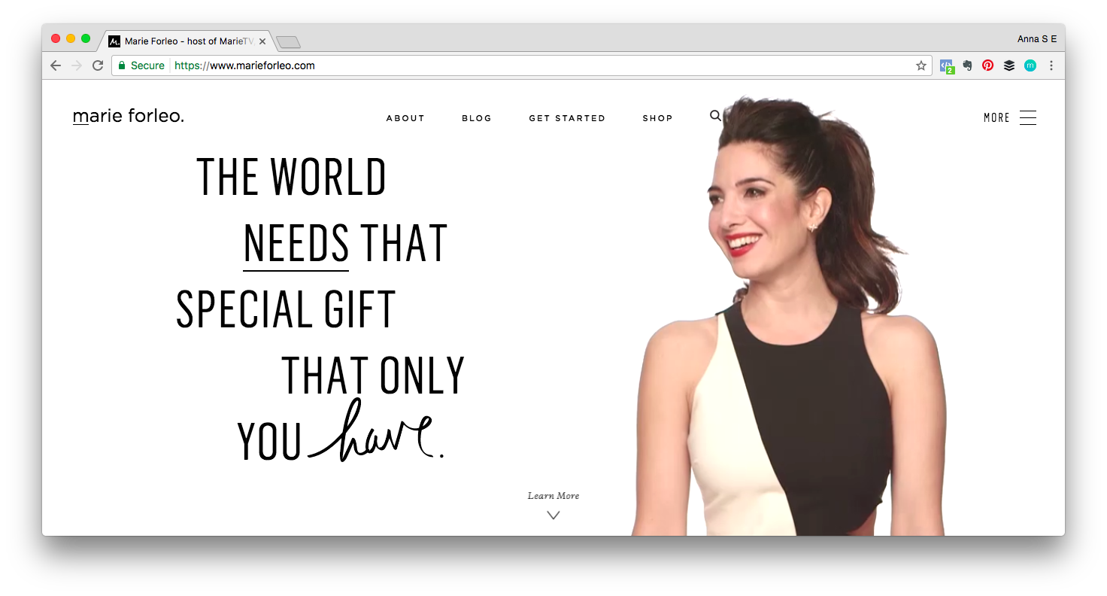Visit the SHOP page
Screen dimensions: 1107x596
[x=657, y=118]
